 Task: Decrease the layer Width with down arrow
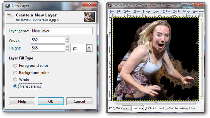[x=67, y=41]
